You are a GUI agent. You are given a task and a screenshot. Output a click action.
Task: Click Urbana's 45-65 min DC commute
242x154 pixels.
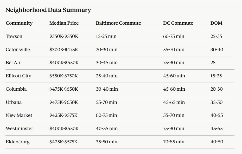[x=174, y=102]
